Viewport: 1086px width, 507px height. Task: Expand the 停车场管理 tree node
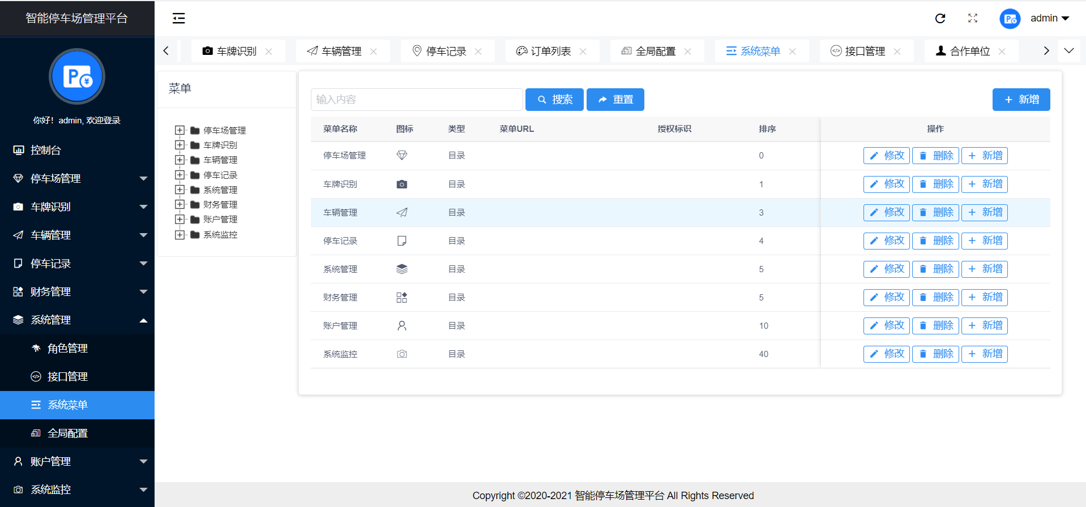(180, 131)
